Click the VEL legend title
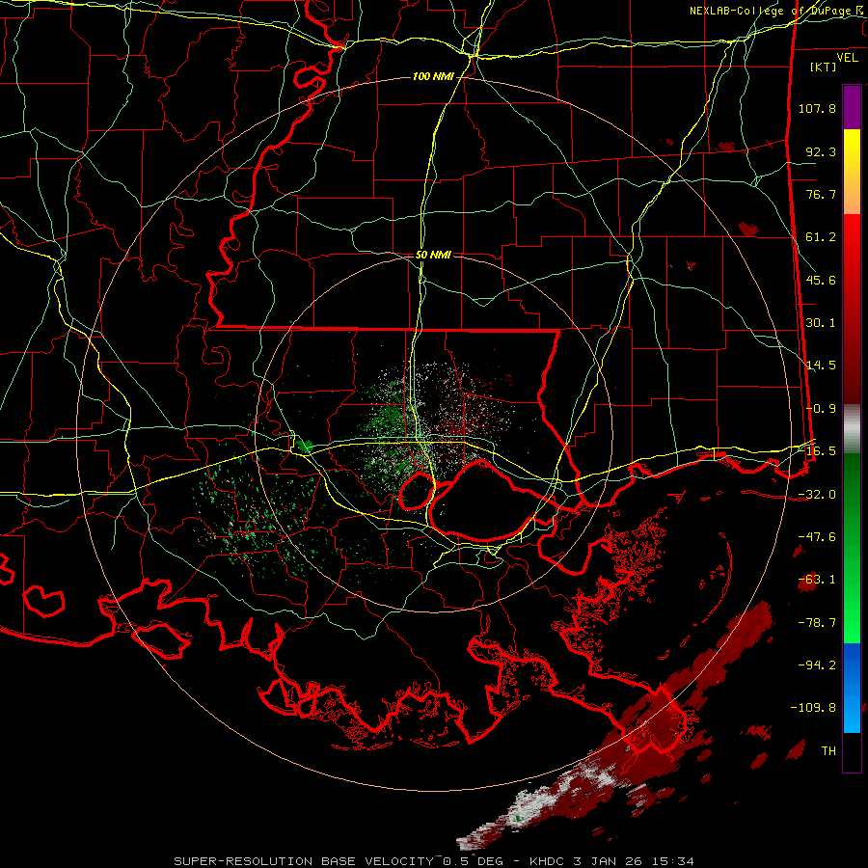 847,58
